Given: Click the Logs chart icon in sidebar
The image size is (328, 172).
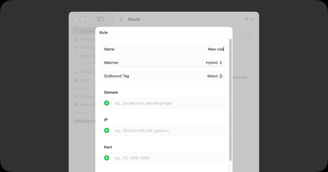Looking at the screenshot, I should point(76,80).
